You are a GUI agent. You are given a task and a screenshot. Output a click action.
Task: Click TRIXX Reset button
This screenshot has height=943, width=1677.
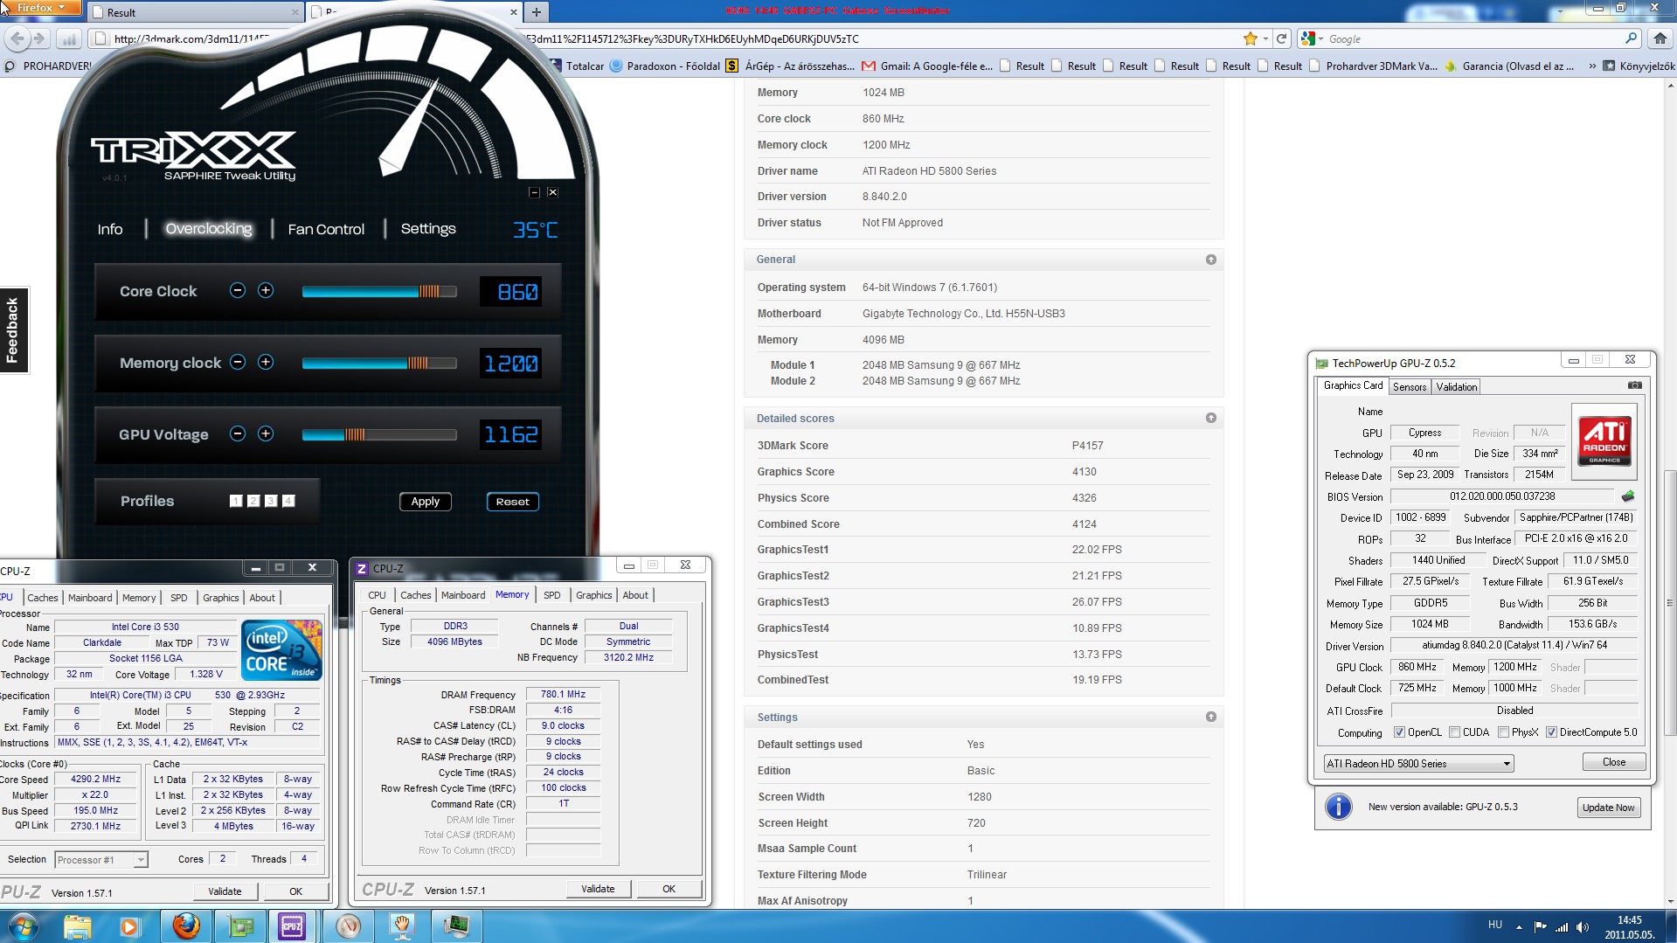pos(513,502)
